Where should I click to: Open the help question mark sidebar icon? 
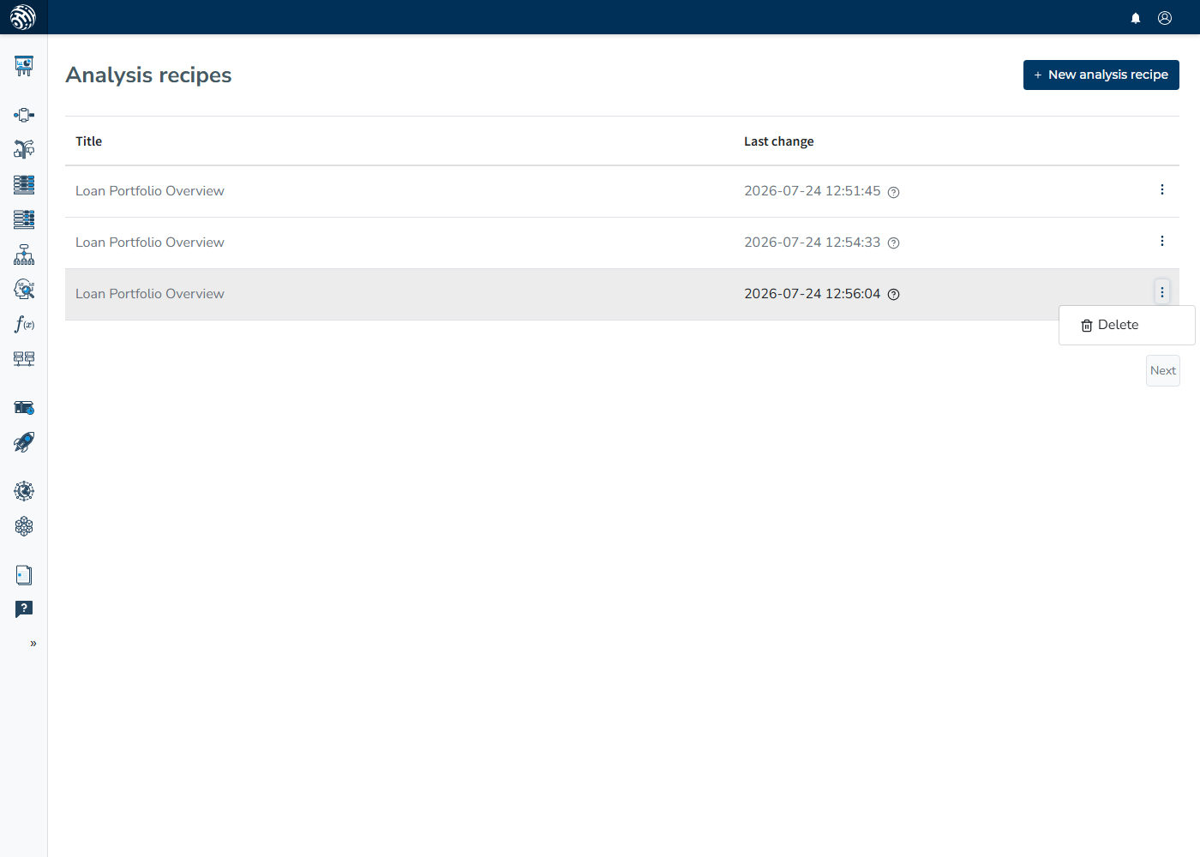click(24, 609)
